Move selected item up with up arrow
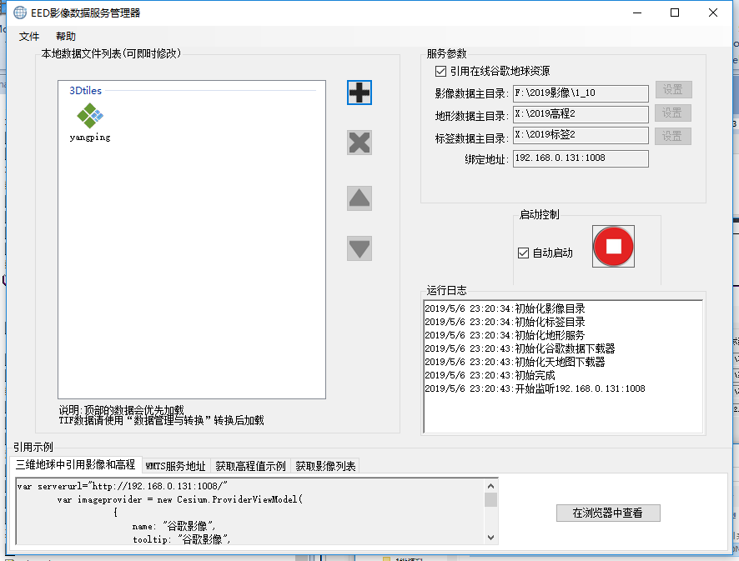This screenshot has width=739, height=561. point(359,198)
